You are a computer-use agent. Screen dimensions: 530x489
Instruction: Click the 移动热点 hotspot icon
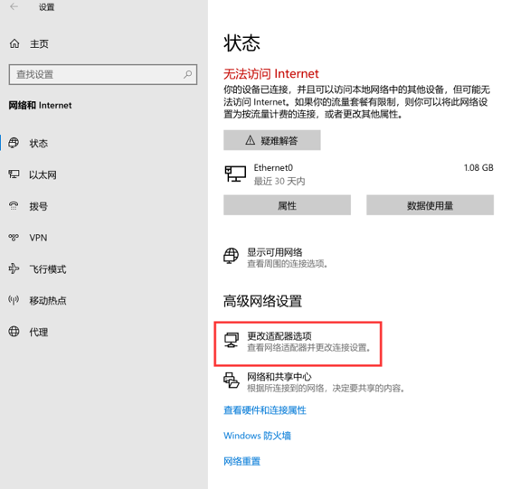[14, 300]
